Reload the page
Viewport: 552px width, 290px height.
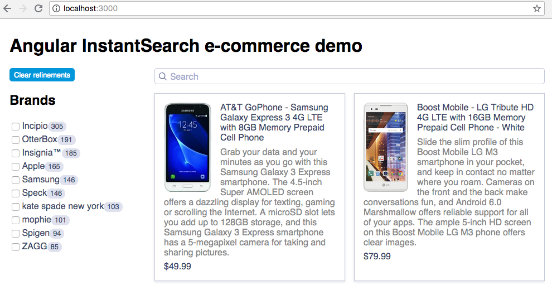(38, 8)
